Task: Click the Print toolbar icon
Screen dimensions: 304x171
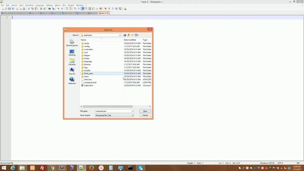Action: click(24, 9)
